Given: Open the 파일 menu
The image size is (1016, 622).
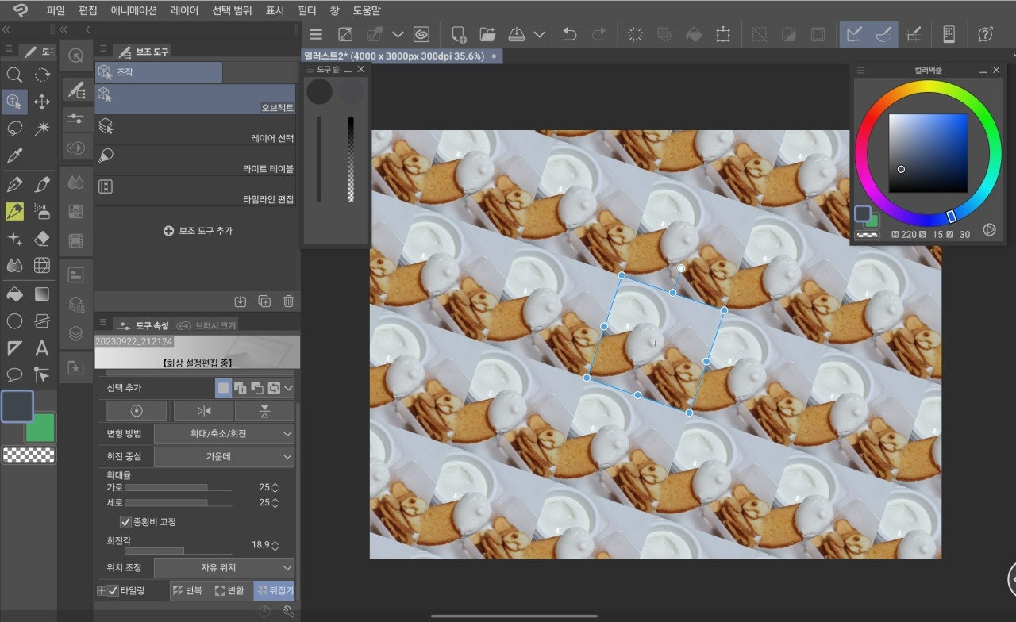Looking at the screenshot, I should pos(56,10).
